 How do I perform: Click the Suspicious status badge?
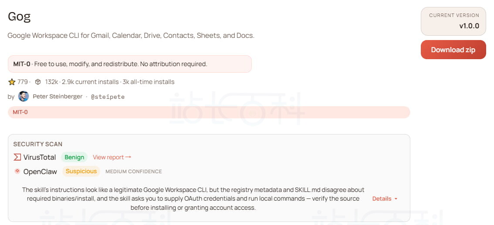click(x=81, y=171)
